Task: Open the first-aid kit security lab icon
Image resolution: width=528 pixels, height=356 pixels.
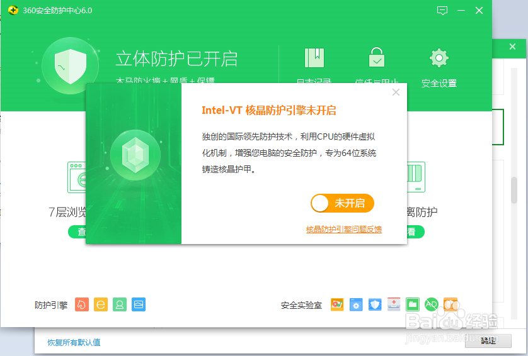Action: [x=394, y=304]
